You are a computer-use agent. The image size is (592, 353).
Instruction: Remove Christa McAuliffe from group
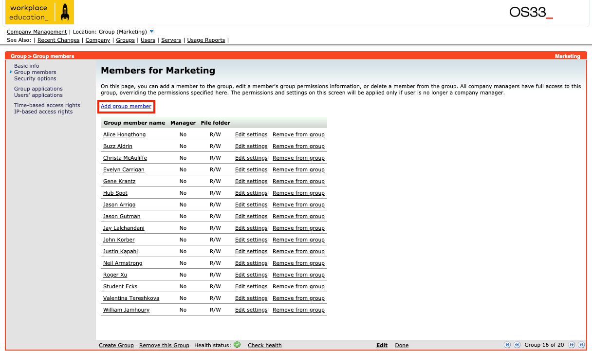[298, 158]
